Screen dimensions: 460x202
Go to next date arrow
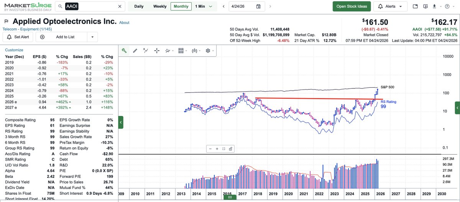270,7
